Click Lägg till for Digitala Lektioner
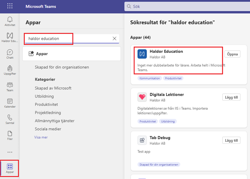 231,97
